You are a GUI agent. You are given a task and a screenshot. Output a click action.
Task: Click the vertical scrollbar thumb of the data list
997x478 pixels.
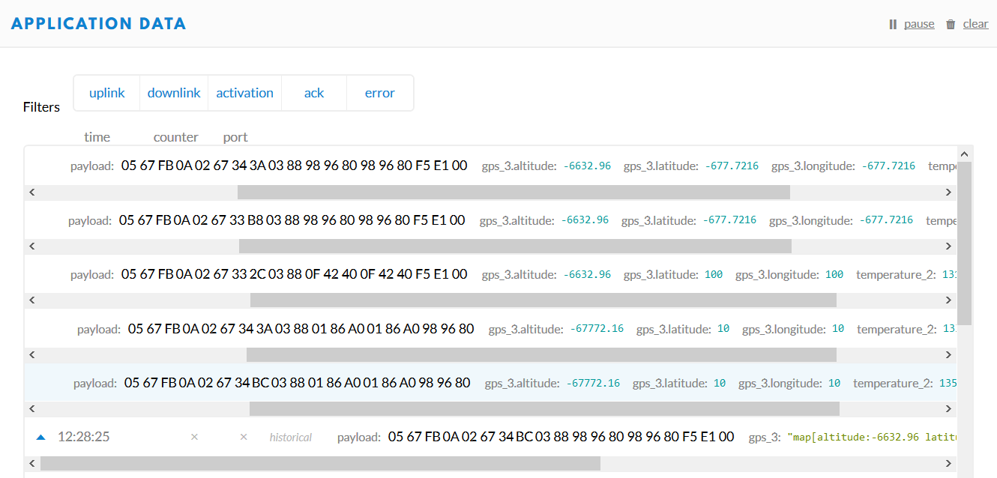pos(964,240)
